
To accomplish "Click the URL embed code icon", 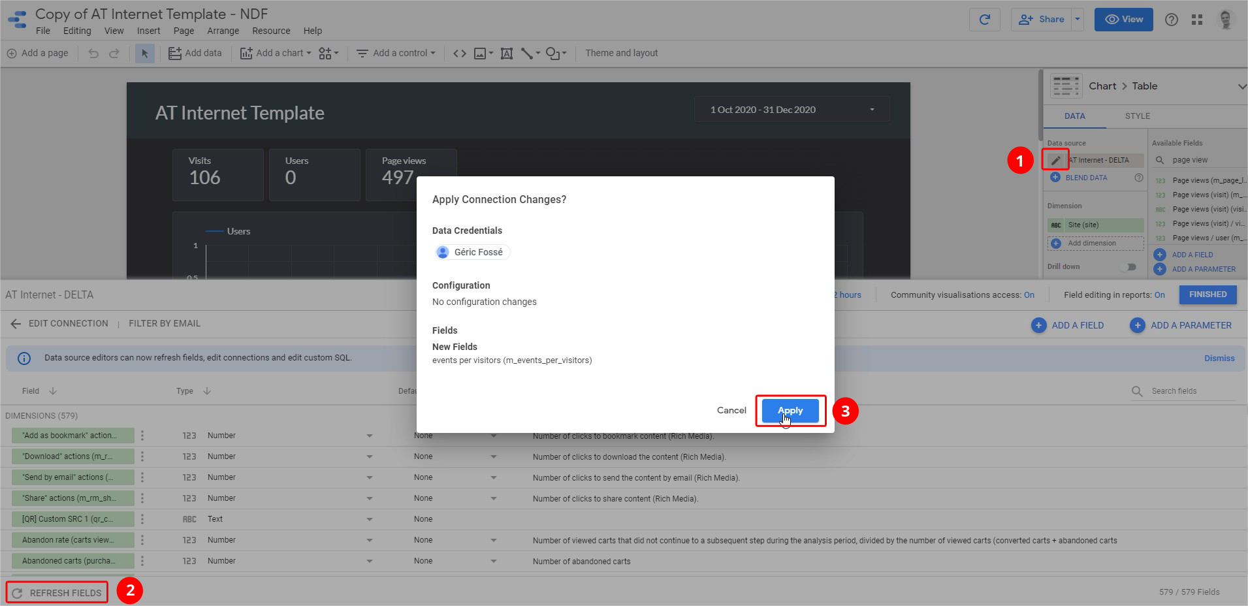I will [x=460, y=53].
